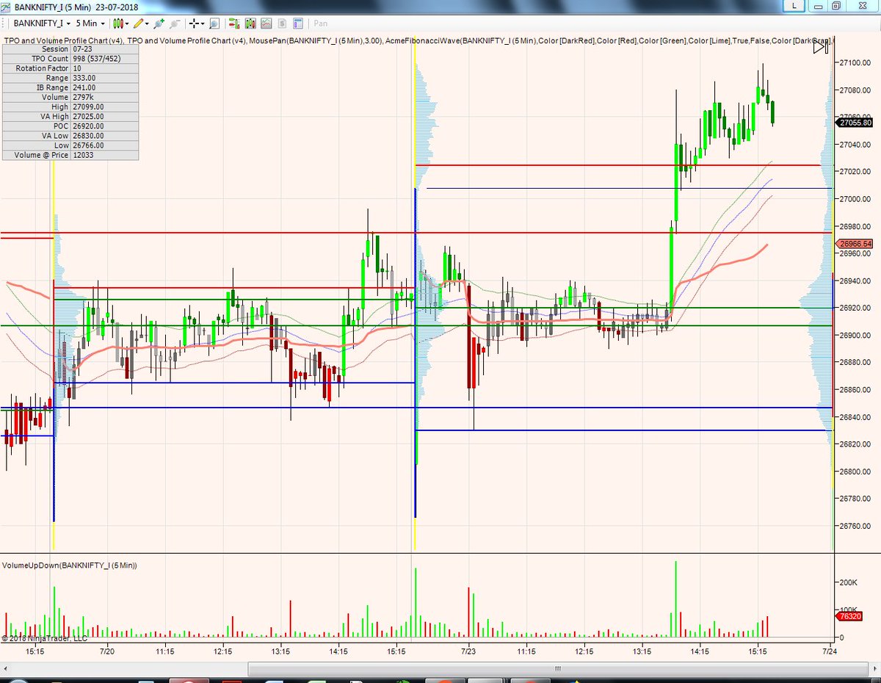Click the horizontal scrollbar thumb

click(x=558, y=668)
